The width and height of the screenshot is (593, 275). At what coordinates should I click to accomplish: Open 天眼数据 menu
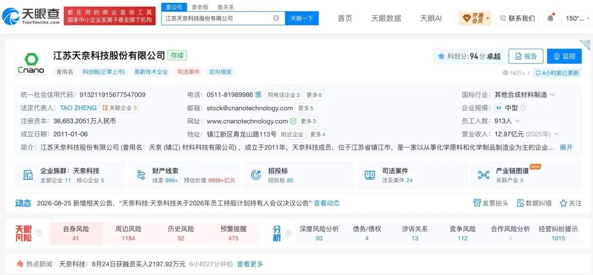point(386,18)
